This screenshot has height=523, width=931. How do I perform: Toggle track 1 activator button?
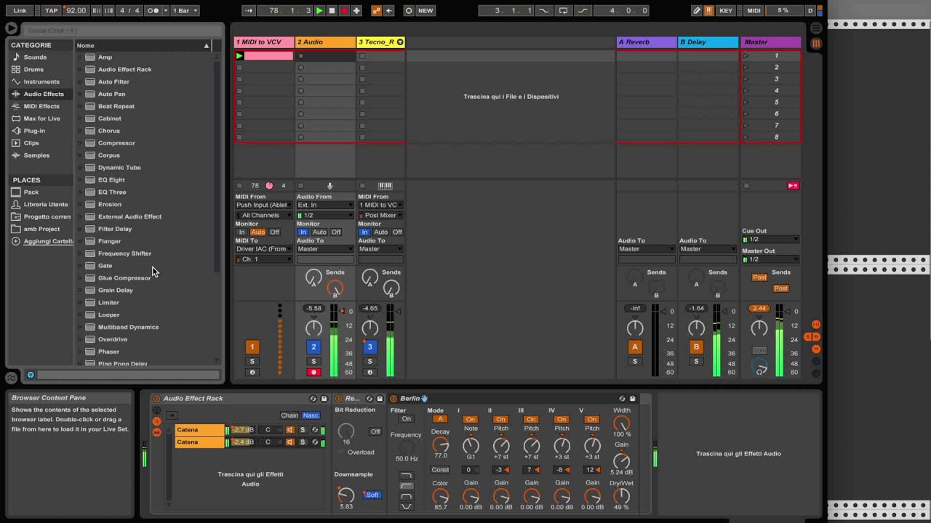pyautogui.click(x=252, y=346)
